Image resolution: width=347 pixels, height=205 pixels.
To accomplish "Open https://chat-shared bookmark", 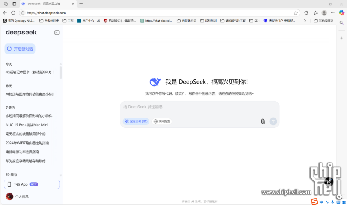I will click(156, 21).
